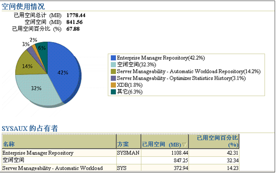Click the sort arrow beside 已用空间 (MB)
This screenshot has height=173, width=276.
[184, 145]
